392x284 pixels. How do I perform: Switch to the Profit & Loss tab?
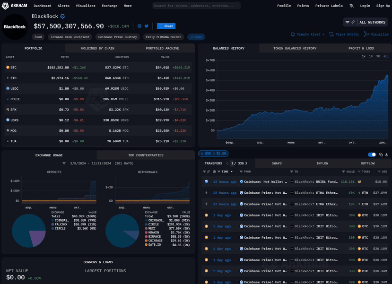coord(361,48)
